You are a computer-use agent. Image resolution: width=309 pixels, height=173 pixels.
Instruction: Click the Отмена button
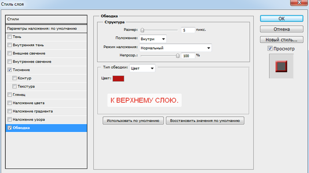click(282, 29)
